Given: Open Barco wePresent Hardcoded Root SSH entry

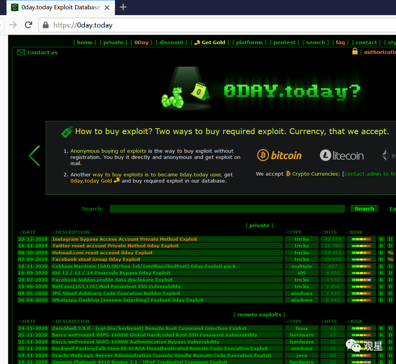Looking at the screenshot, I should click(x=155, y=335).
